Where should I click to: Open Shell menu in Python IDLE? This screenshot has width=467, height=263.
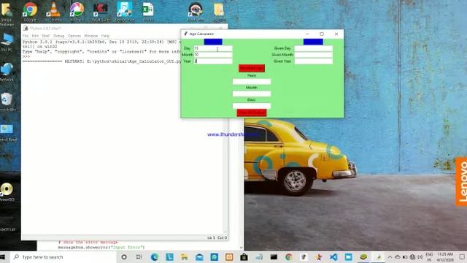point(45,36)
